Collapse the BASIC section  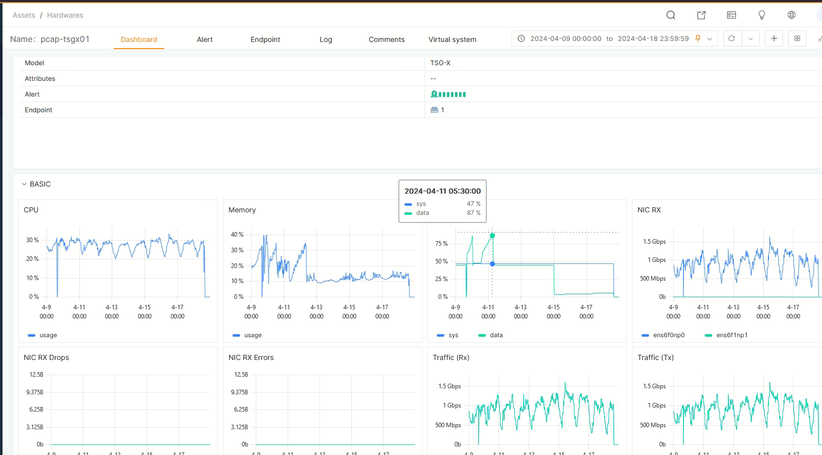click(x=24, y=185)
